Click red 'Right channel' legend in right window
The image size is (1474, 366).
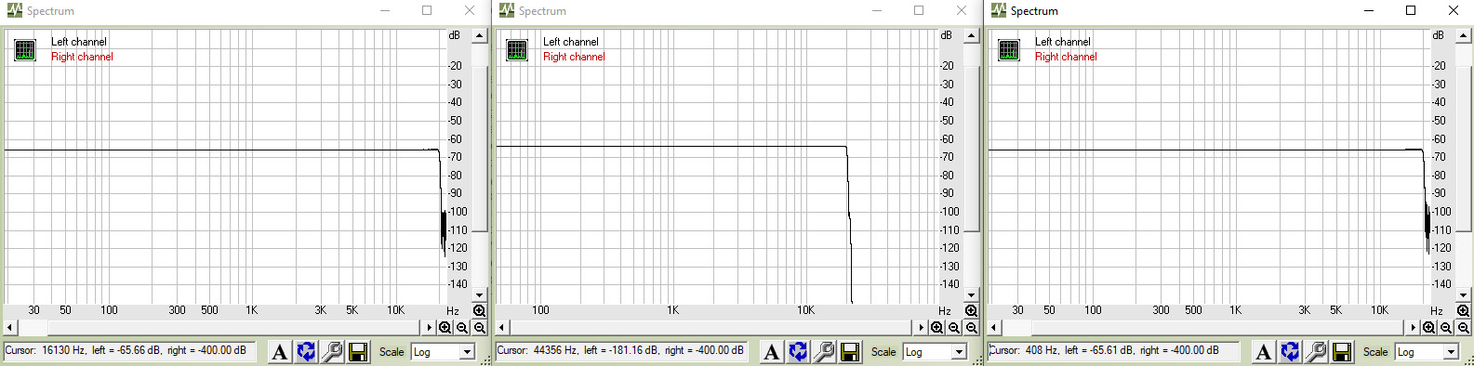tap(1066, 57)
